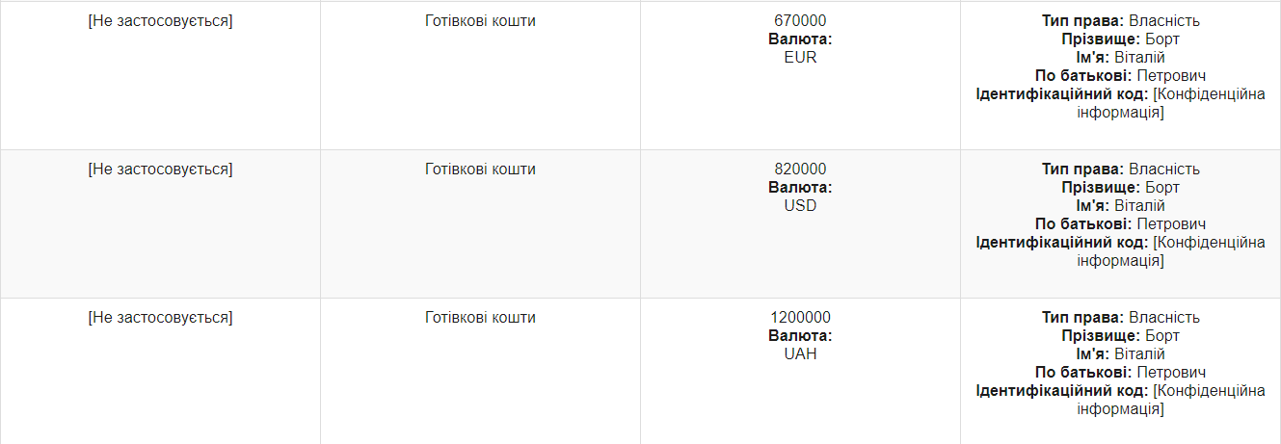Click "Готівкові кошти" in the UAH row
Viewport: 1281px width, 444px height.
(480, 318)
